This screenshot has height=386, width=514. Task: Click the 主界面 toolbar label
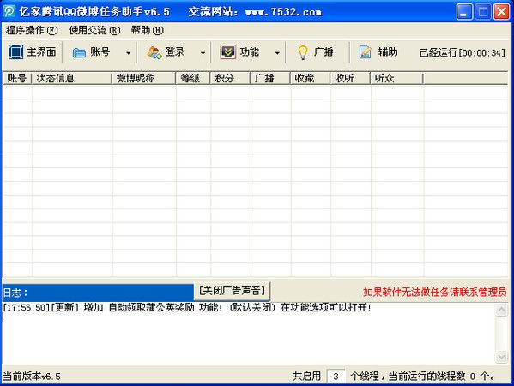click(x=41, y=51)
